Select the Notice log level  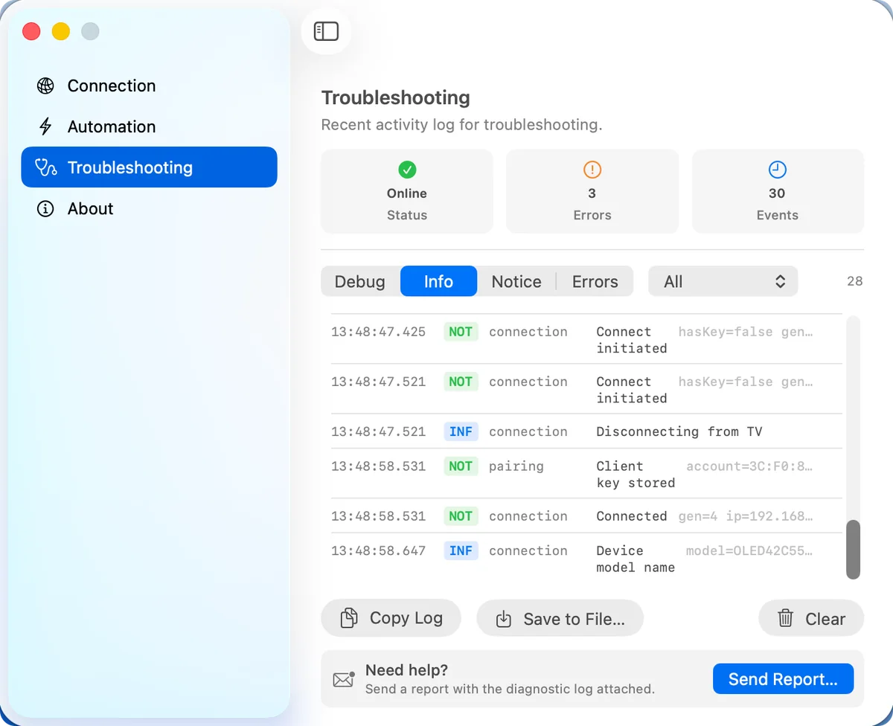(x=516, y=281)
